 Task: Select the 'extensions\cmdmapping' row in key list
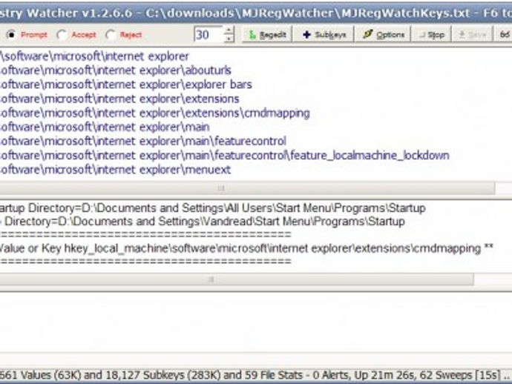(x=155, y=113)
